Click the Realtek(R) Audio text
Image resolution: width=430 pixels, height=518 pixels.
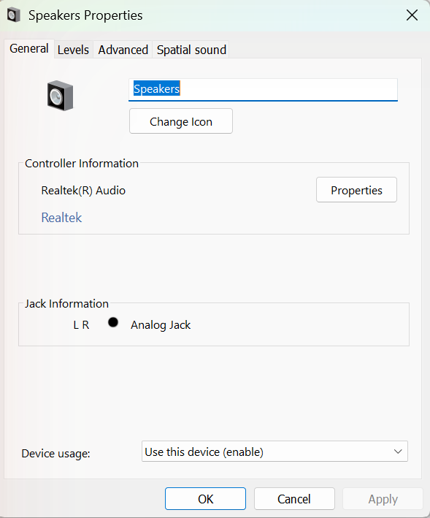click(83, 191)
